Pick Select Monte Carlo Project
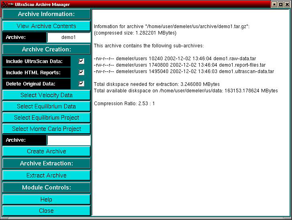This screenshot has height=220, width=292. [x=47, y=129]
